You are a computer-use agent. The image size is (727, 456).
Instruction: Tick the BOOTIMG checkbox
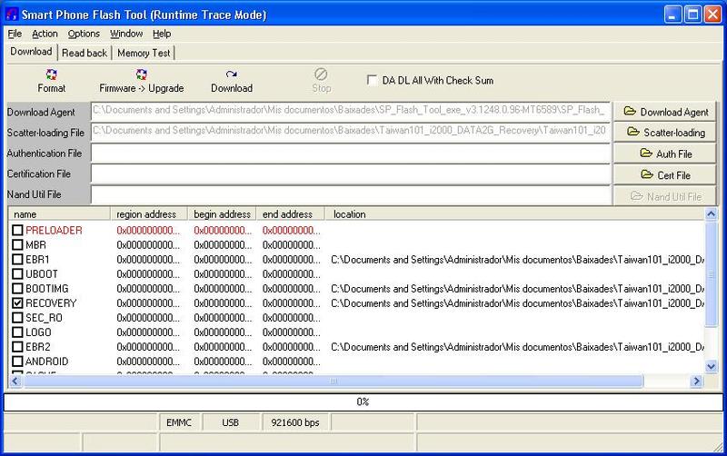(x=17, y=288)
